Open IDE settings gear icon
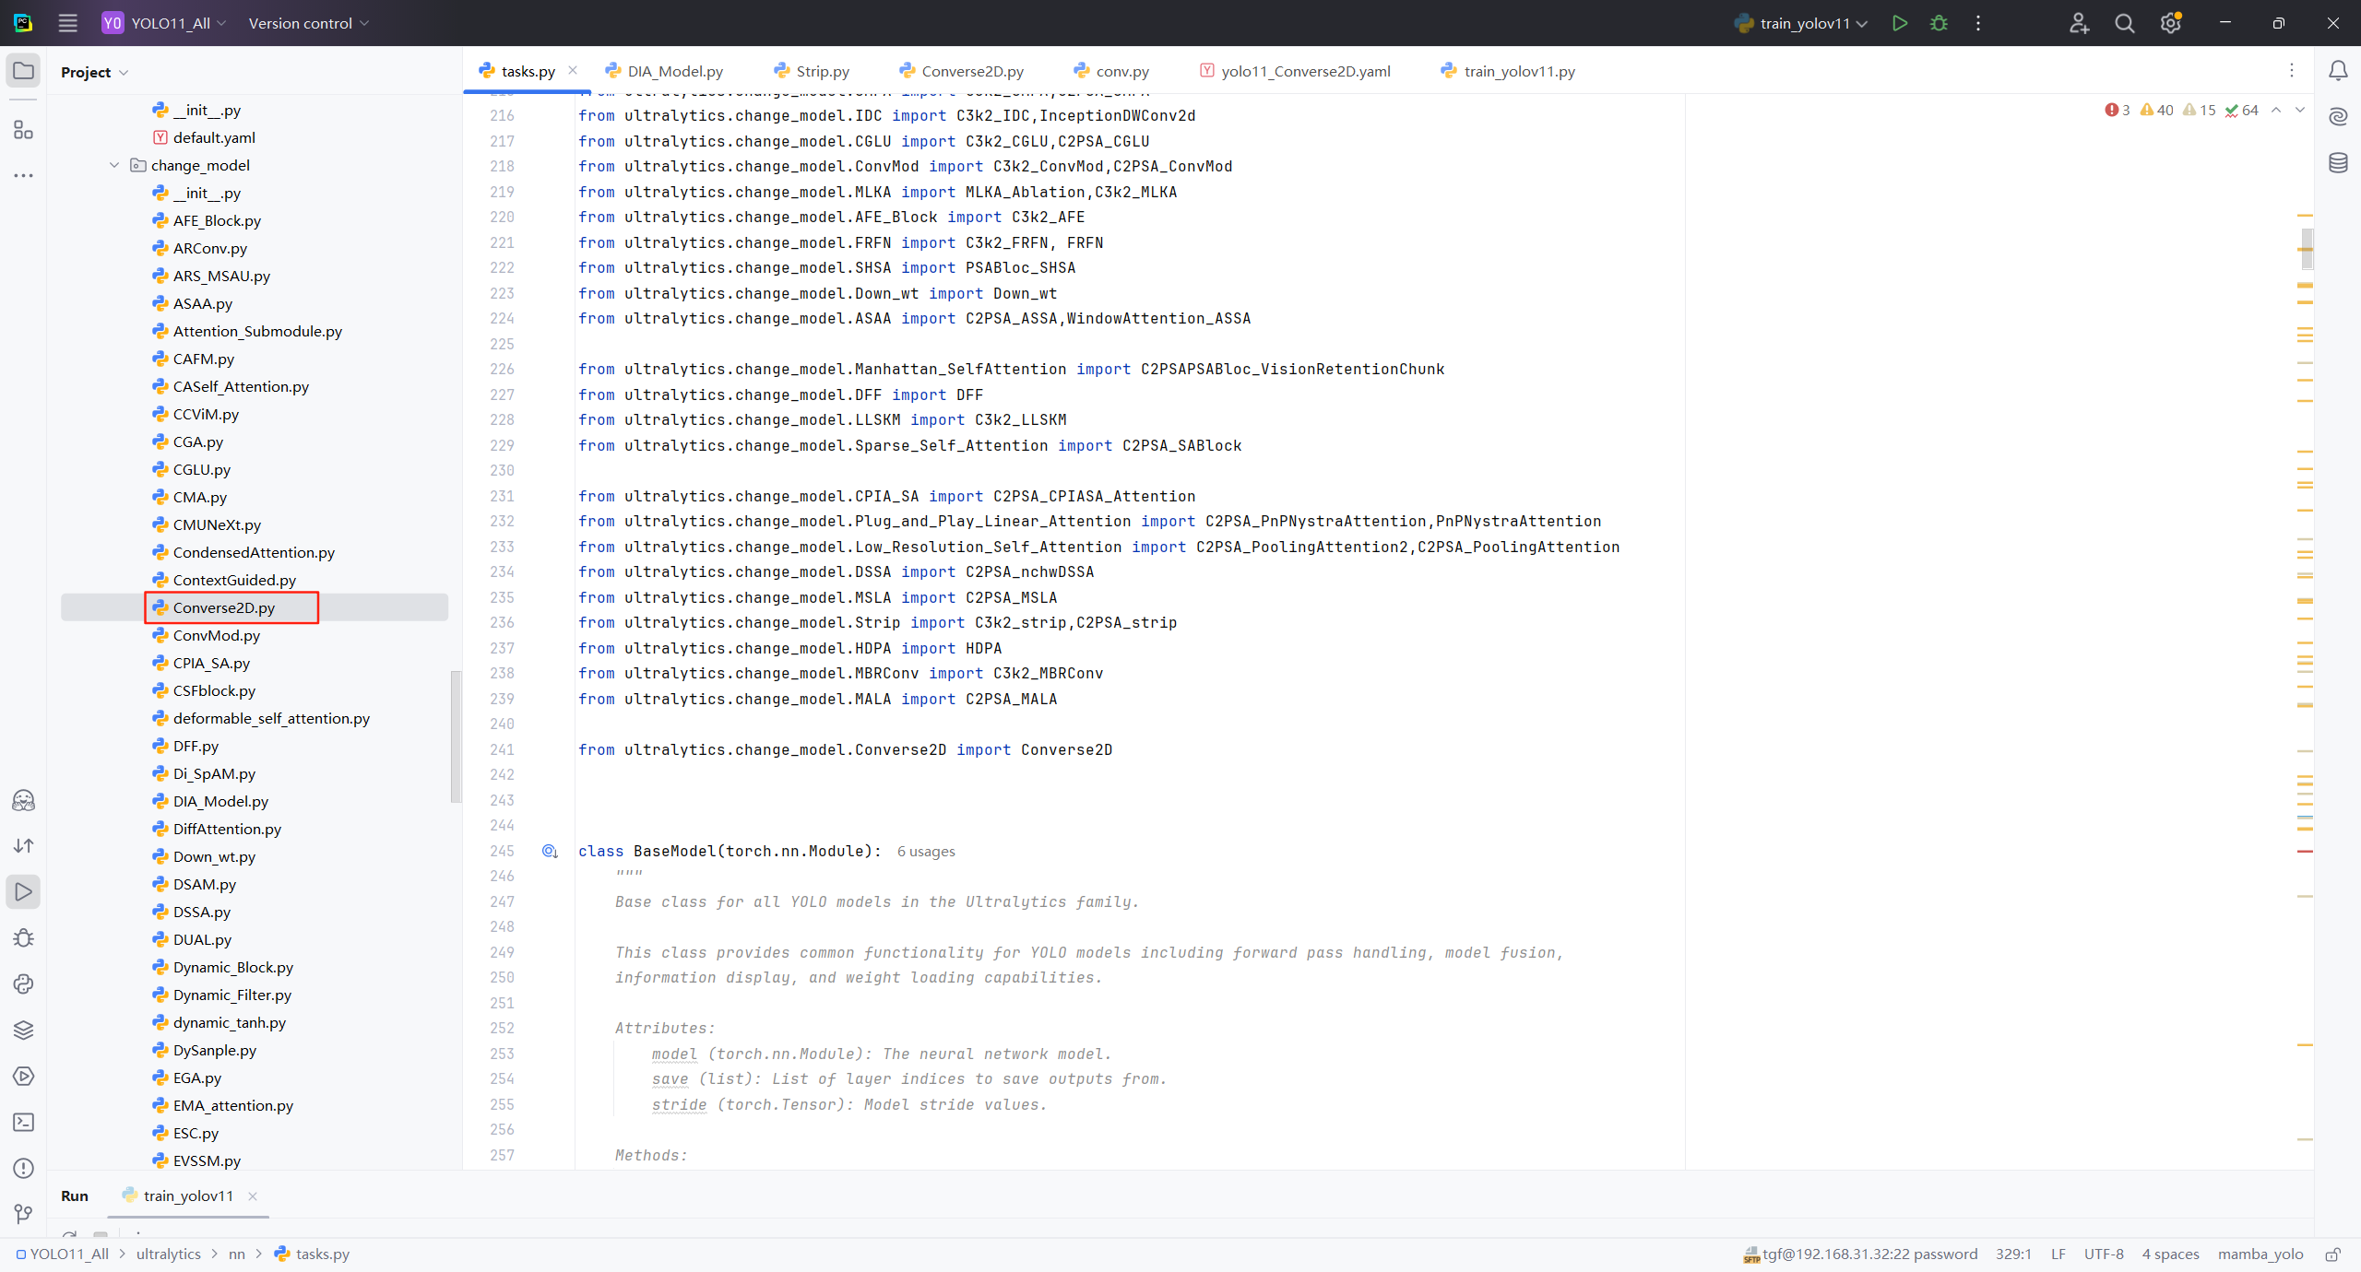The image size is (2361, 1272). pyautogui.click(x=2170, y=23)
